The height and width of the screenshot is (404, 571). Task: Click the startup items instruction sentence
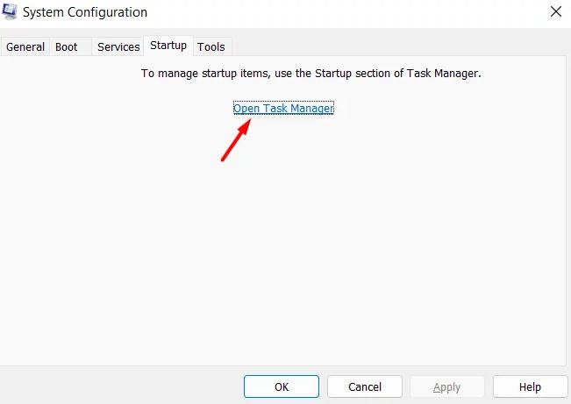[311, 74]
